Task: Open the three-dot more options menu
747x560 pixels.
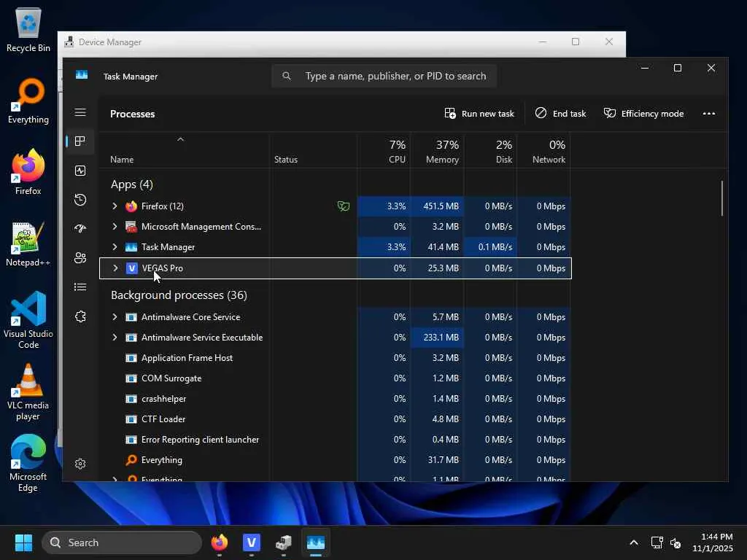Action: 709,113
